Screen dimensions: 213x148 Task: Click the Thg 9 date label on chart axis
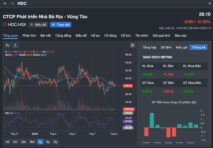click(113, 134)
